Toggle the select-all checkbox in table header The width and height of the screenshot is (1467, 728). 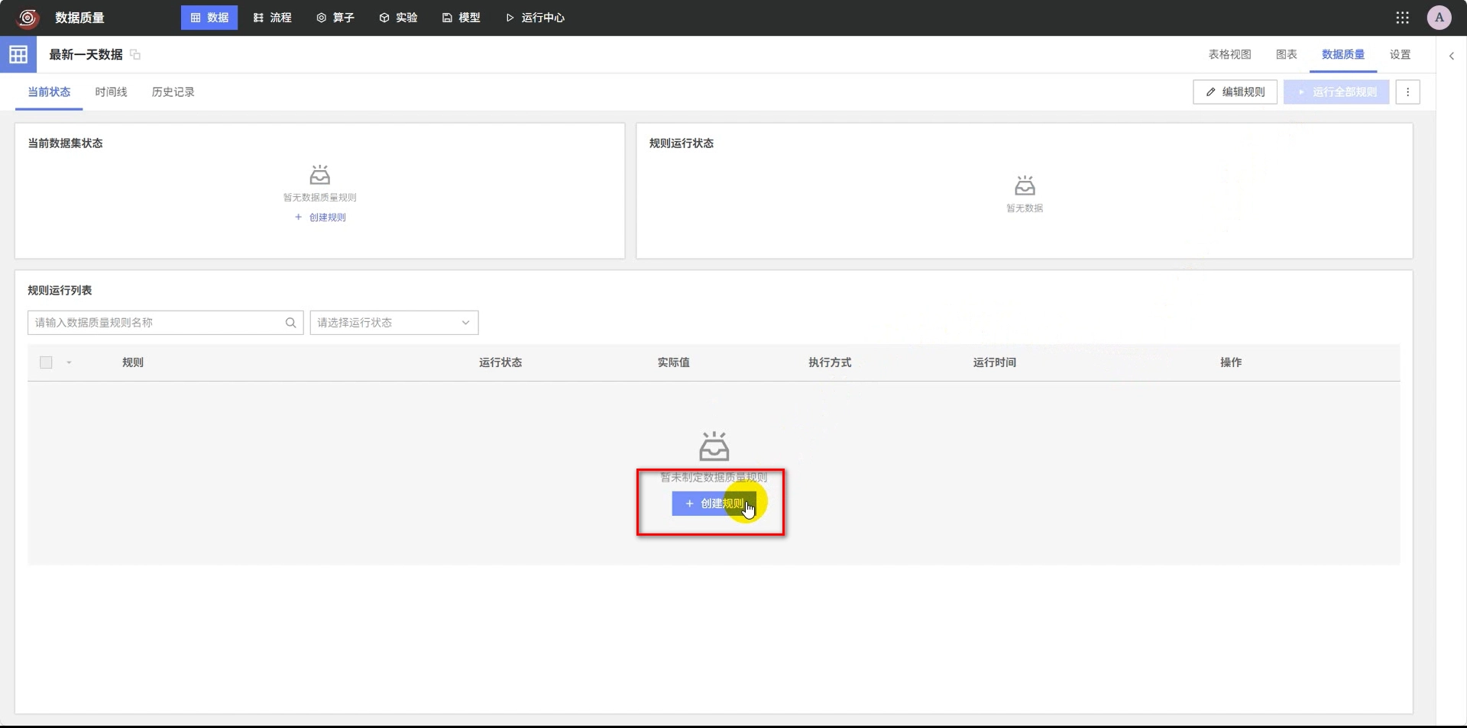[46, 362]
